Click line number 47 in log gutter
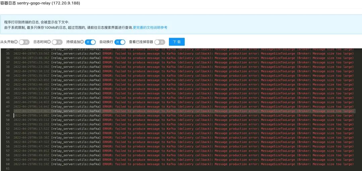 pos(8,107)
